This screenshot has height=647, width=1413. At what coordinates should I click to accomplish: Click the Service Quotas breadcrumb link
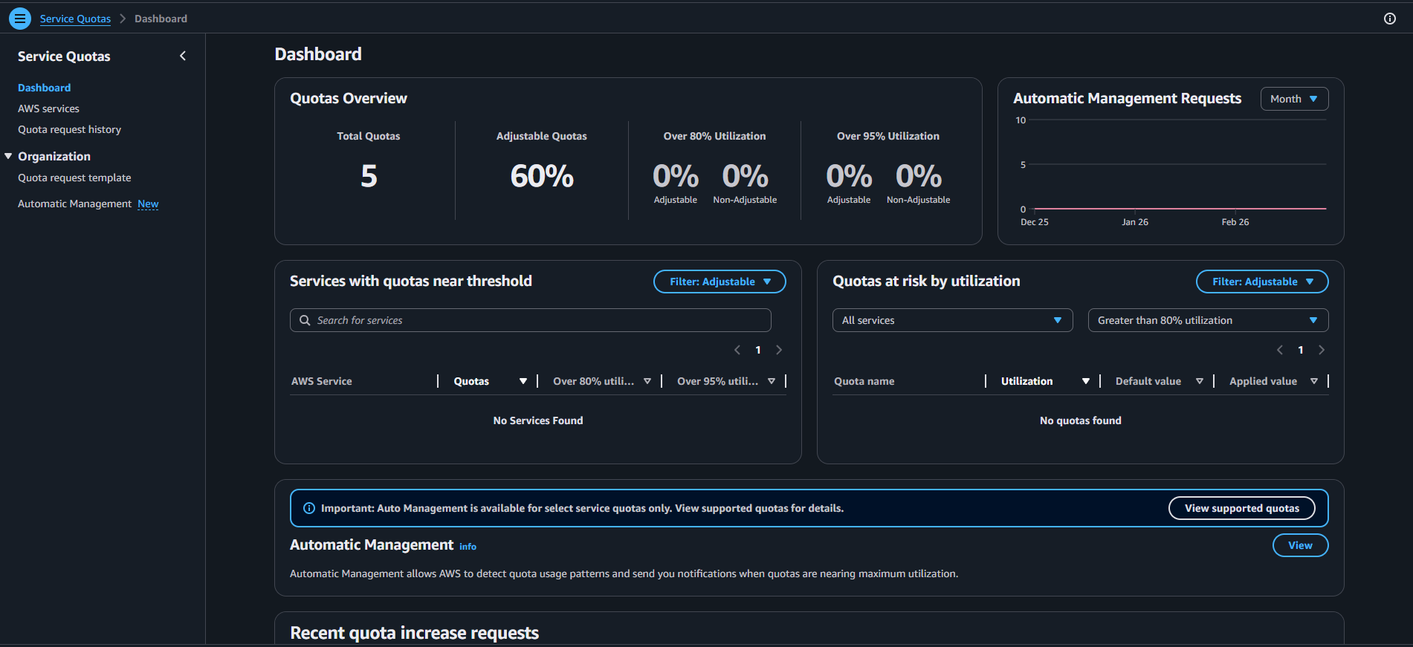[x=75, y=19]
